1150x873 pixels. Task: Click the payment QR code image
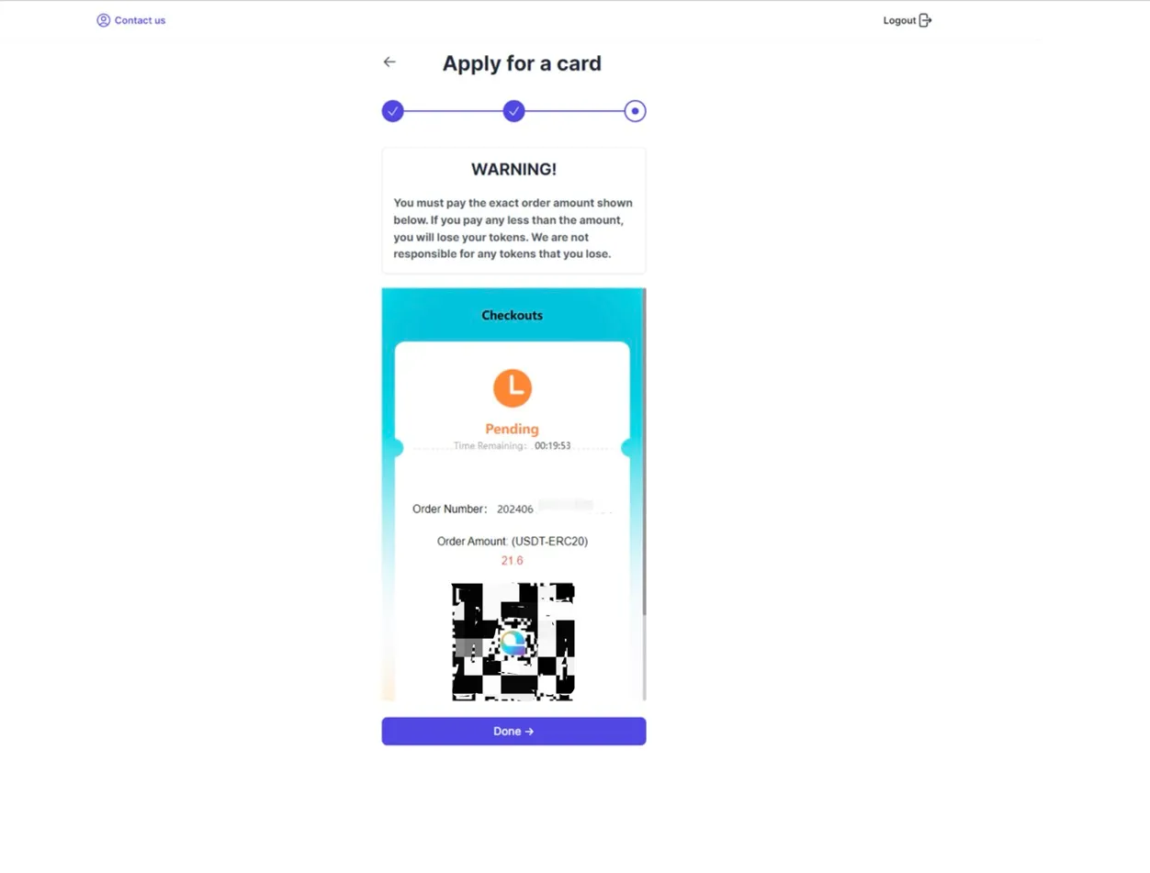coord(513,642)
